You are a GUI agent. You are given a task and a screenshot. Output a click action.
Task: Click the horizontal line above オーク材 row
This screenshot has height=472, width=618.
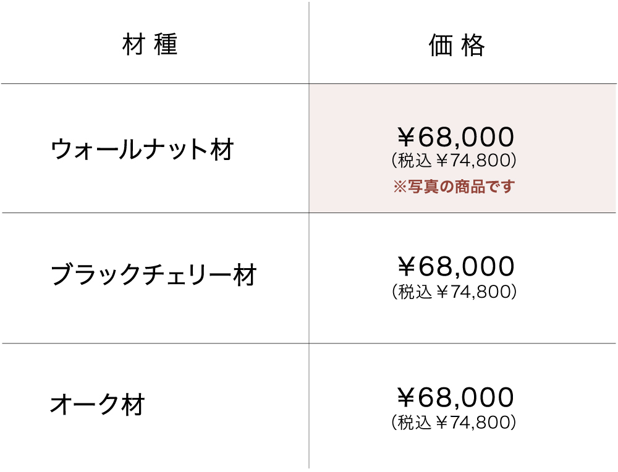click(154, 343)
